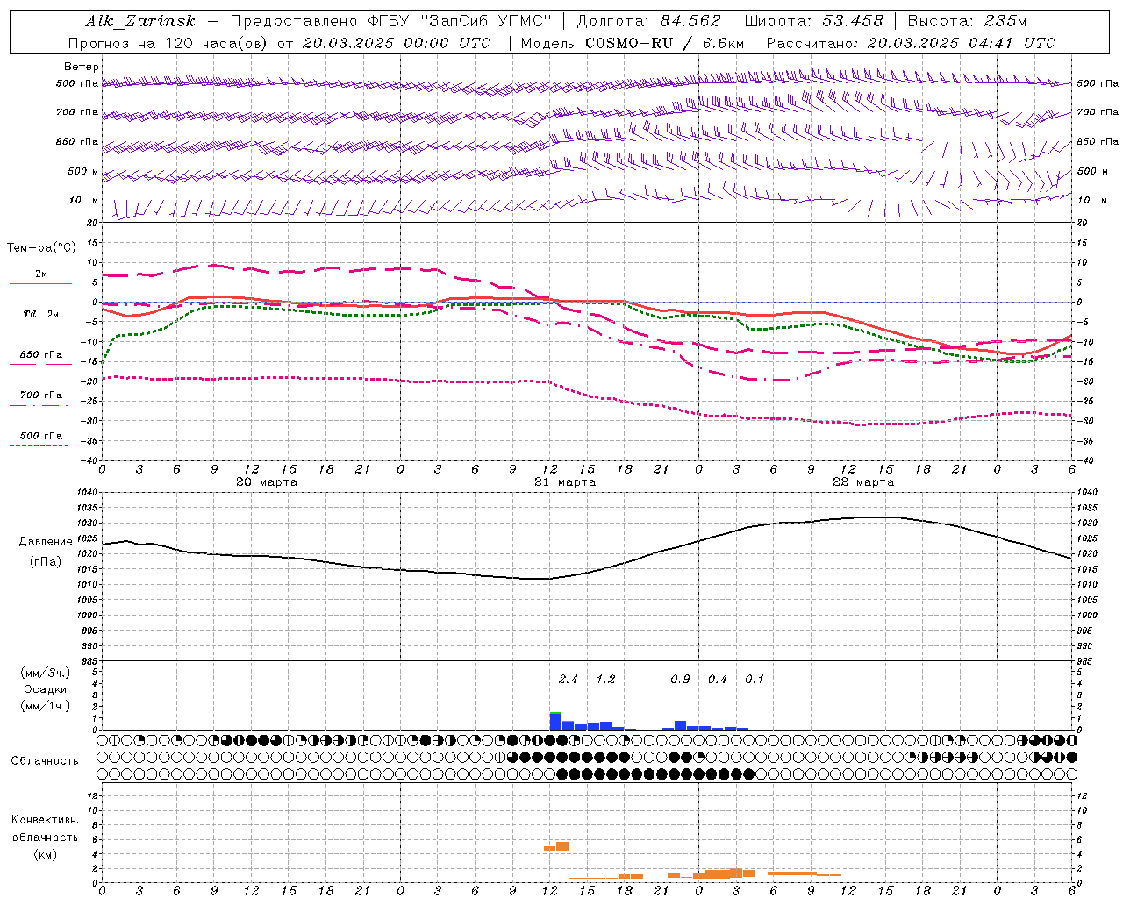Click the left "10 м" wind level label
This screenshot has width=1123, height=898.
[x=84, y=200]
